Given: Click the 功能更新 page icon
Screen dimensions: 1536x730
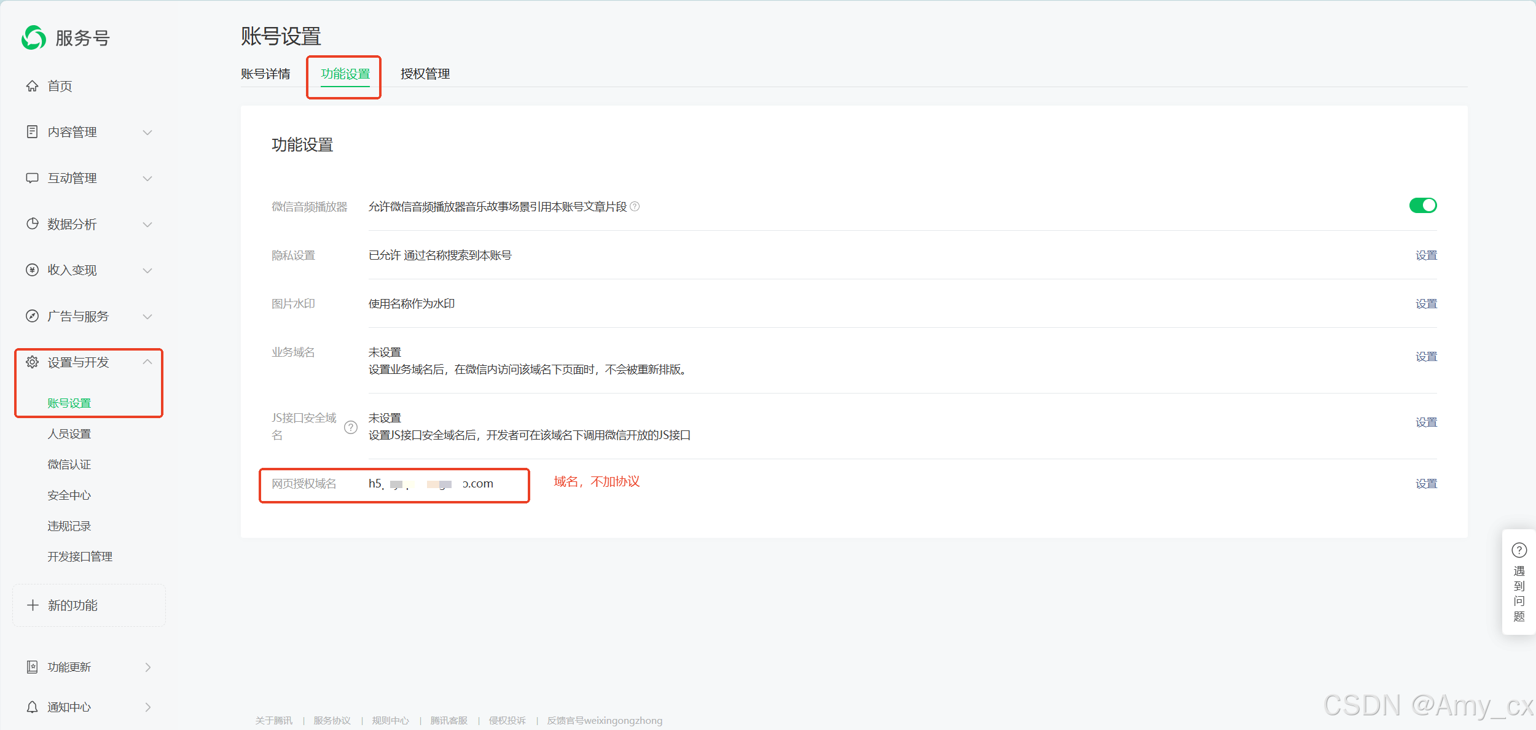Looking at the screenshot, I should coord(33,667).
